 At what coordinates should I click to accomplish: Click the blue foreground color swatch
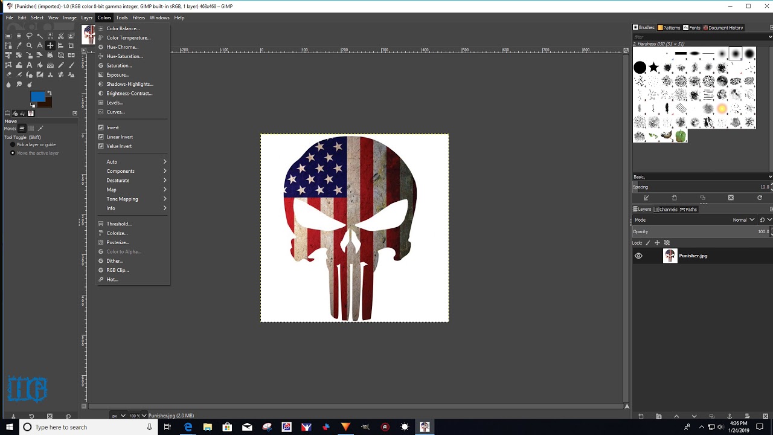click(37, 96)
